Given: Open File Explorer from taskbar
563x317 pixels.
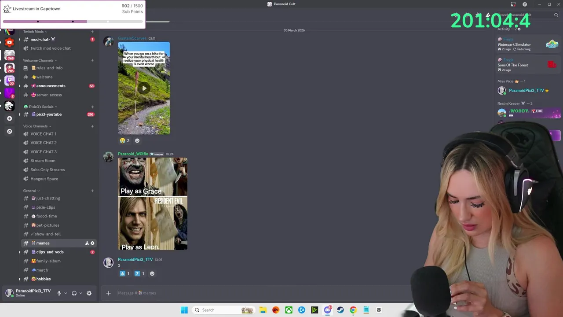Looking at the screenshot, I should [263, 310].
